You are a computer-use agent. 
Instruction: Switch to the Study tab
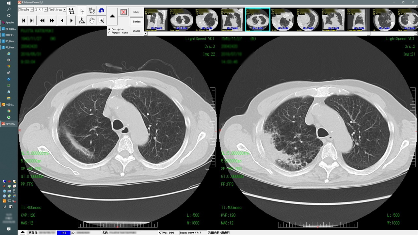point(136,12)
